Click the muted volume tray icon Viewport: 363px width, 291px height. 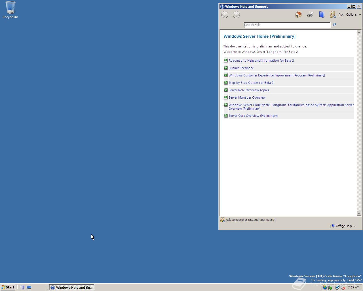tap(343, 287)
